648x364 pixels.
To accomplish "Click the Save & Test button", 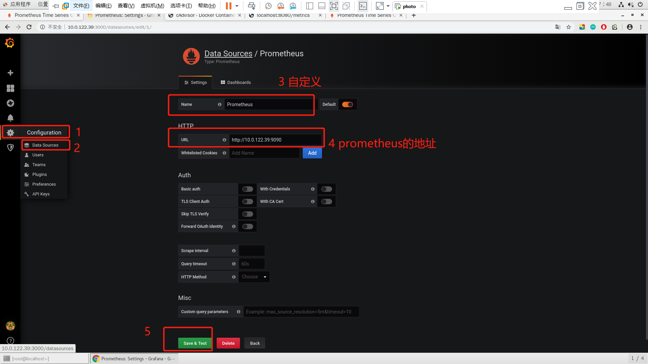I will click(195, 343).
